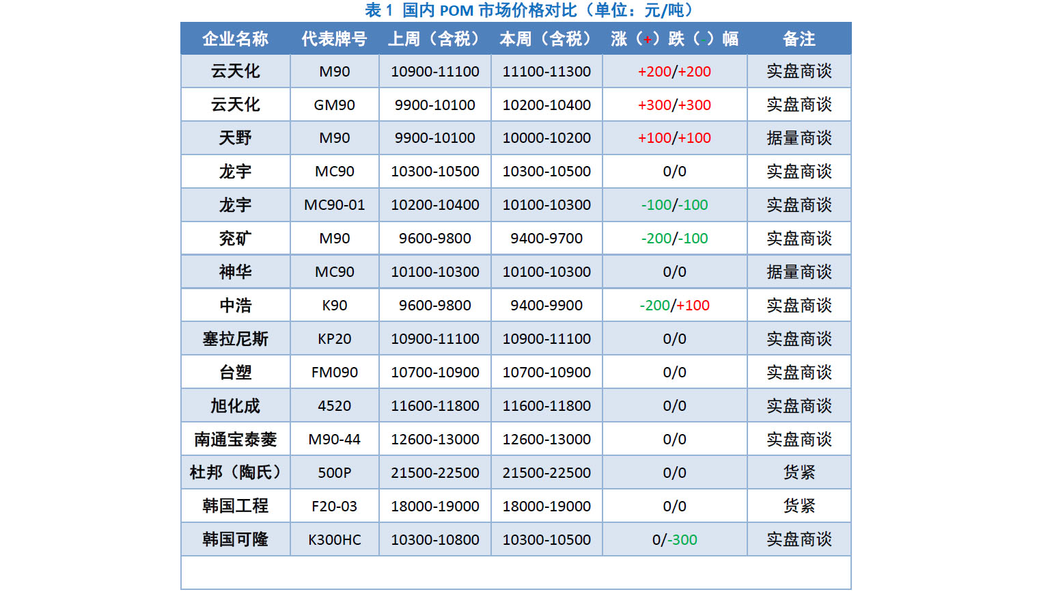Click last week's price '10300-10800'
The height and width of the screenshot is (592, 1052).
[x=435, y=540]
